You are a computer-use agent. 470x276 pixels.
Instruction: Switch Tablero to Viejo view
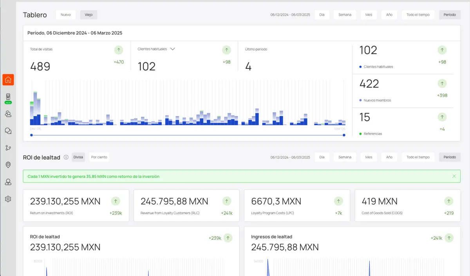(89, 15)
